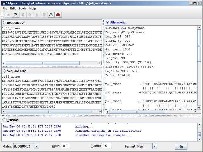This screenshot has height=152, width=203.
Task: Click 'Identity: 304/393 (77.35%)' line
Action: [x=128, y=62]
